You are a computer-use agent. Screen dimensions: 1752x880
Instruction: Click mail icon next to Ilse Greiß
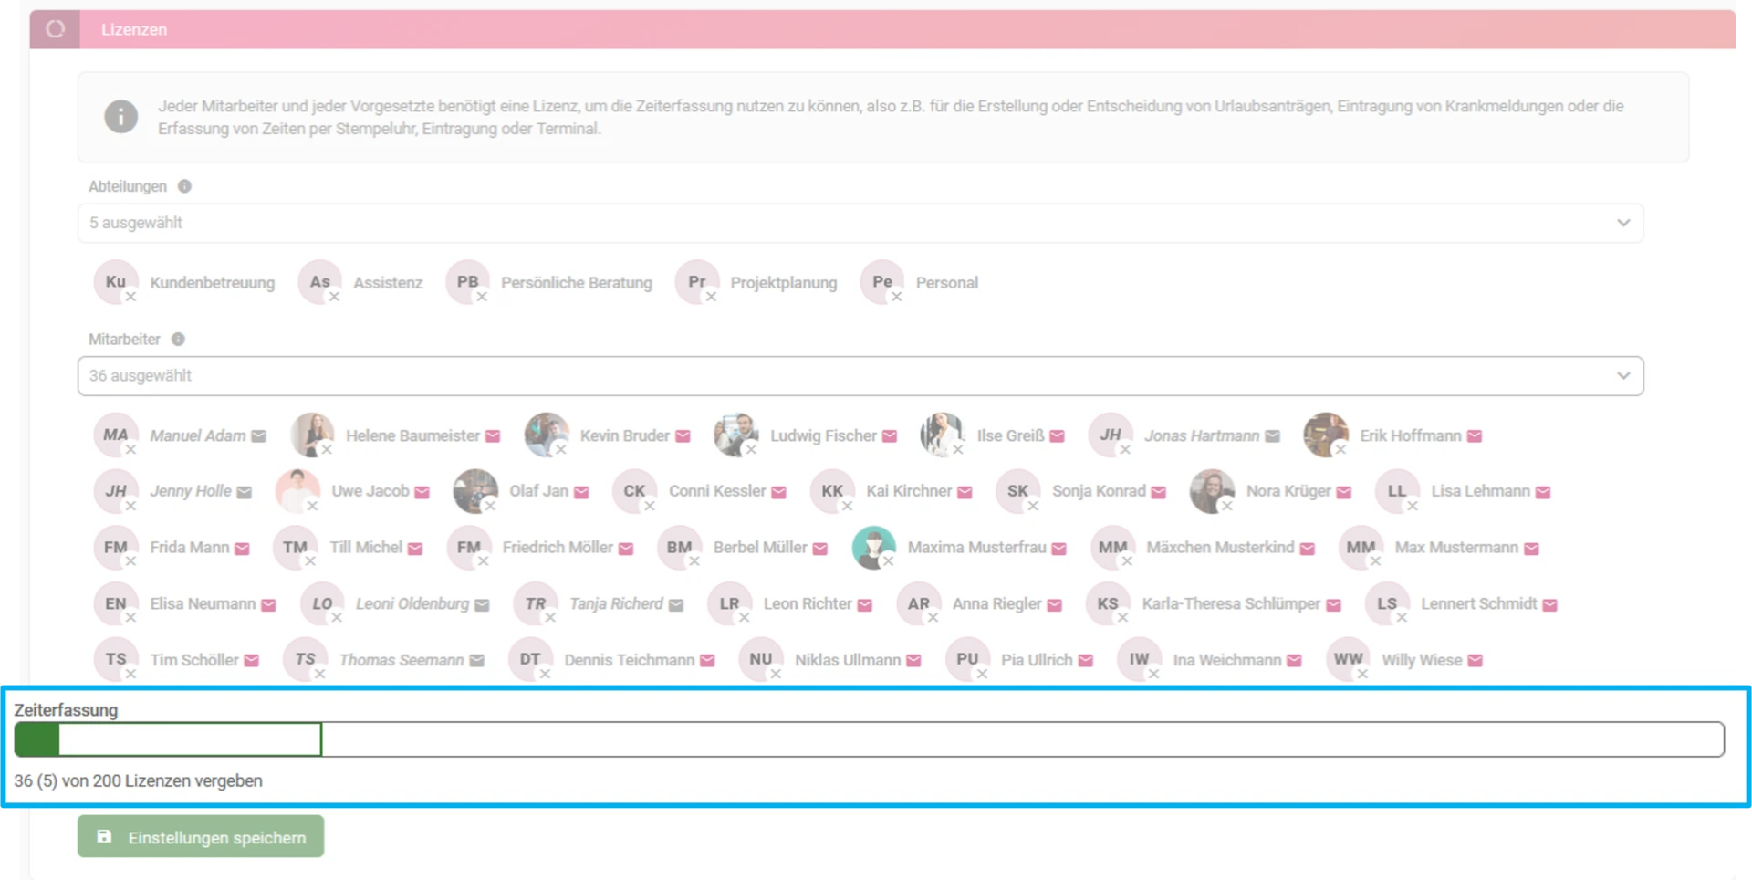coord(1058,436)
